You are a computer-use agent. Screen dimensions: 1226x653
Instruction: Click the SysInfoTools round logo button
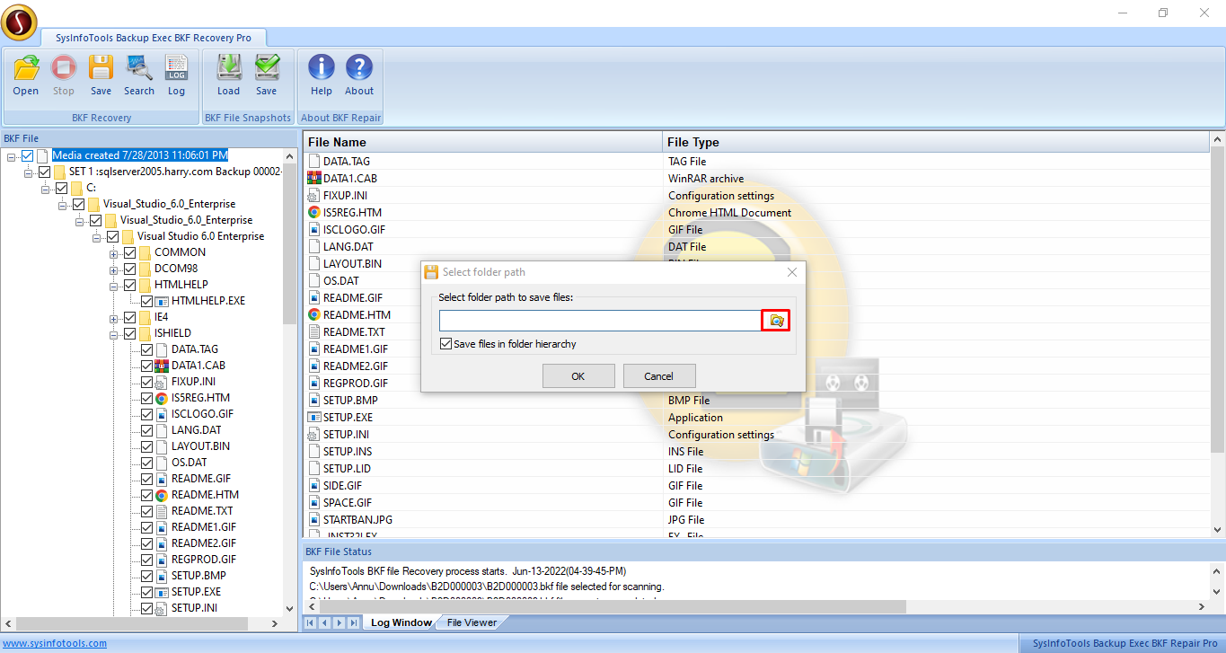(19, 22)
